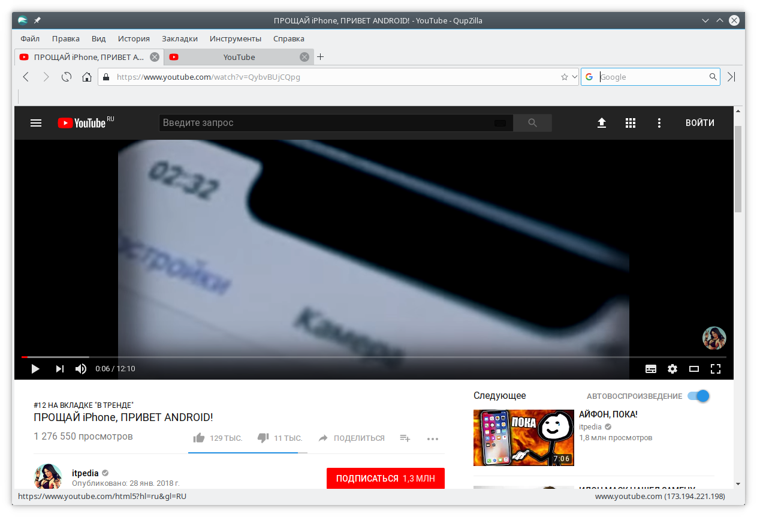Open the Google search engine selector icon

589,77
